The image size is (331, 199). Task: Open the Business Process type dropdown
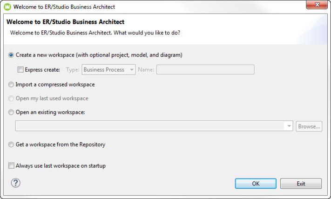pyautogui.click(x=108, y=70)
